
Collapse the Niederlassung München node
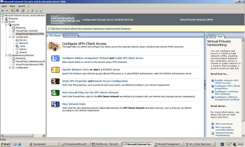pyautogui.click(x=6, y=55)
